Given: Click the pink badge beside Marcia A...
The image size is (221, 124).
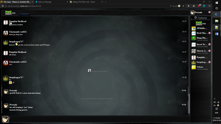Looking at the screenshot, I should coord(210,51).
